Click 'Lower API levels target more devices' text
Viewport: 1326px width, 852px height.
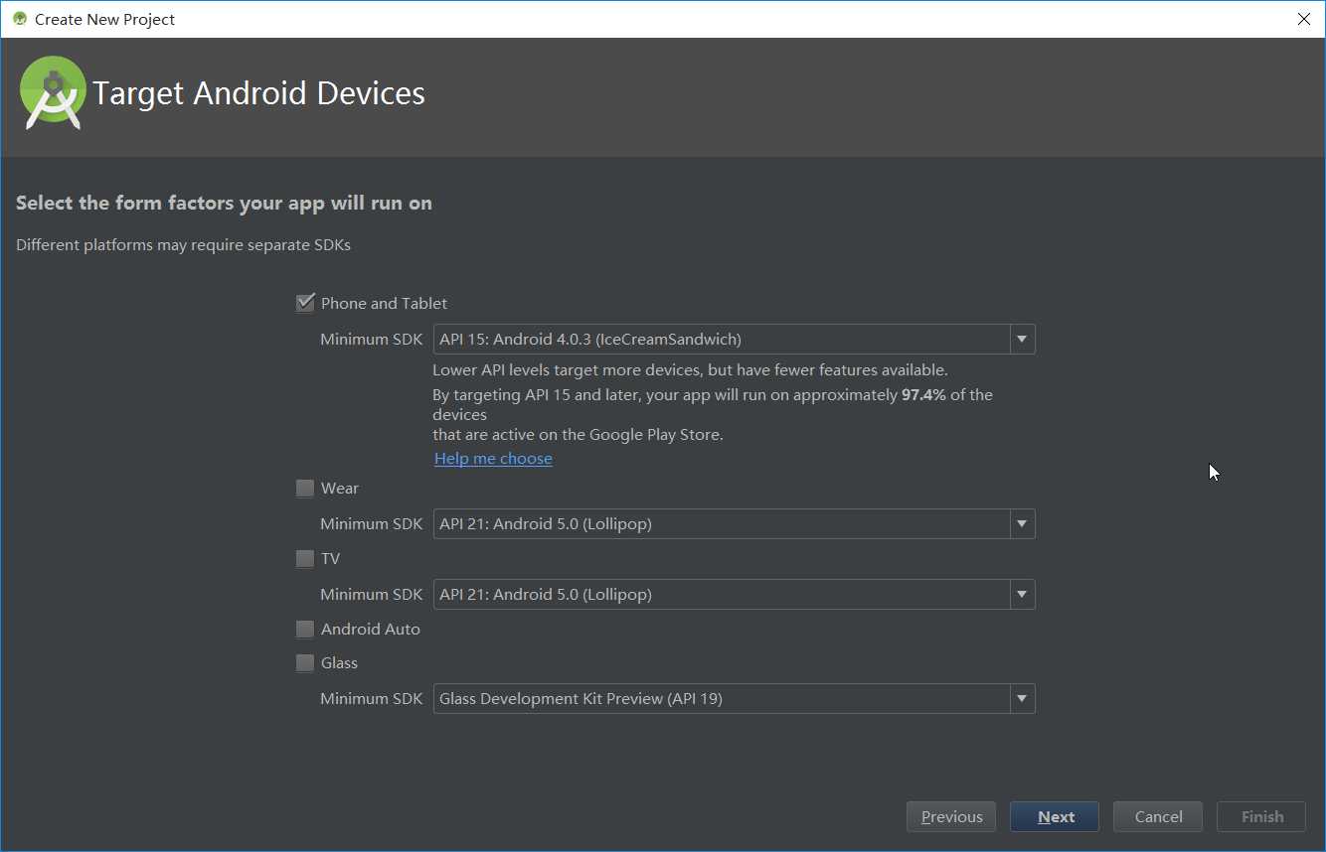[x=690, y=370]
